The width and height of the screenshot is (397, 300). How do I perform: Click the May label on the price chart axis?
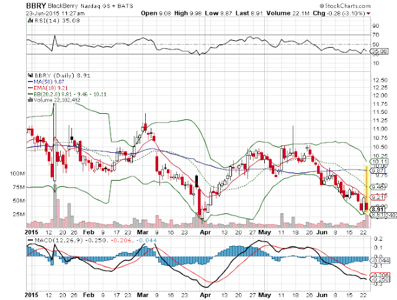point(265,232)
